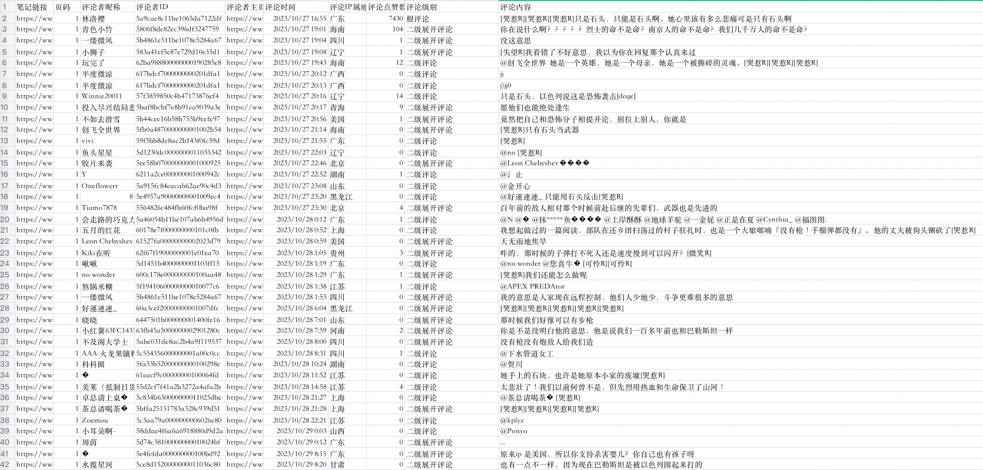This screenshot has height=470, width=983.
Task: Click time cell 2023/10/29 8:20
Action: [x=296, y=465]
